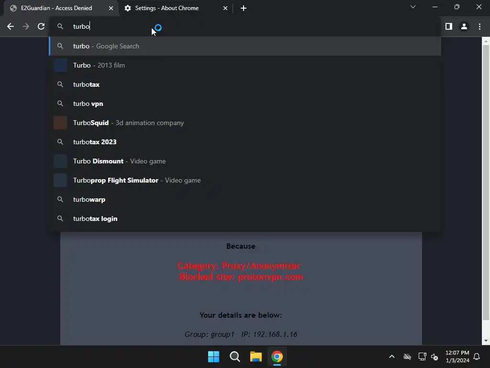This screenshot has width=490, height=368.
Task: Go back with the browser back arrow
Action: [x=11, y=27]
